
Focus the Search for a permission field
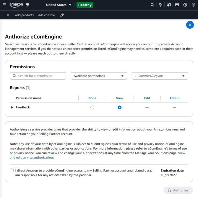(38, 76)
